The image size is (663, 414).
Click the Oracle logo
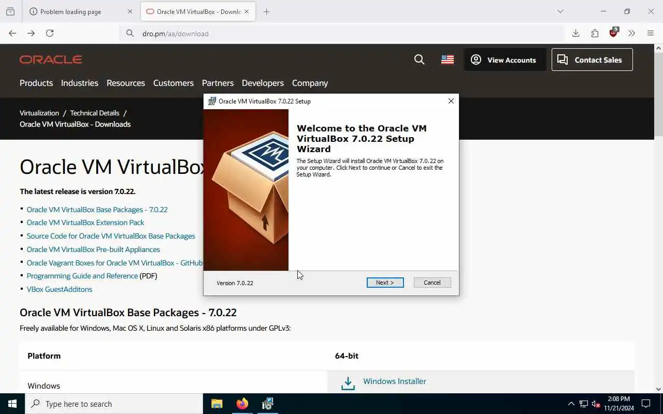tap(51, 60)
